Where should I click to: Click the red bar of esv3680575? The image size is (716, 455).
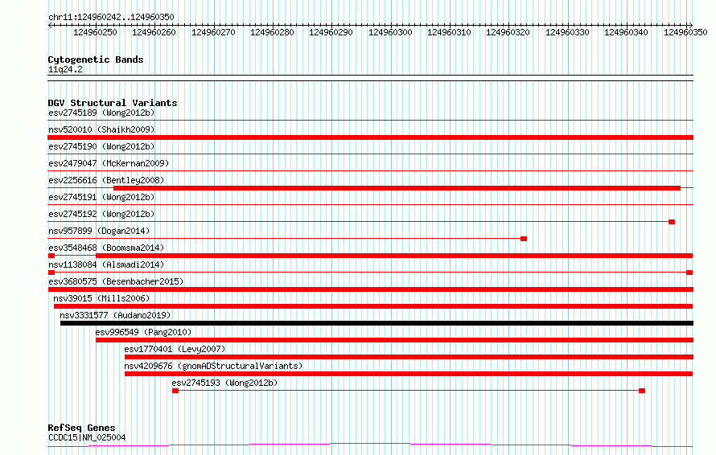pyautogui.click(x=370, y=289)
